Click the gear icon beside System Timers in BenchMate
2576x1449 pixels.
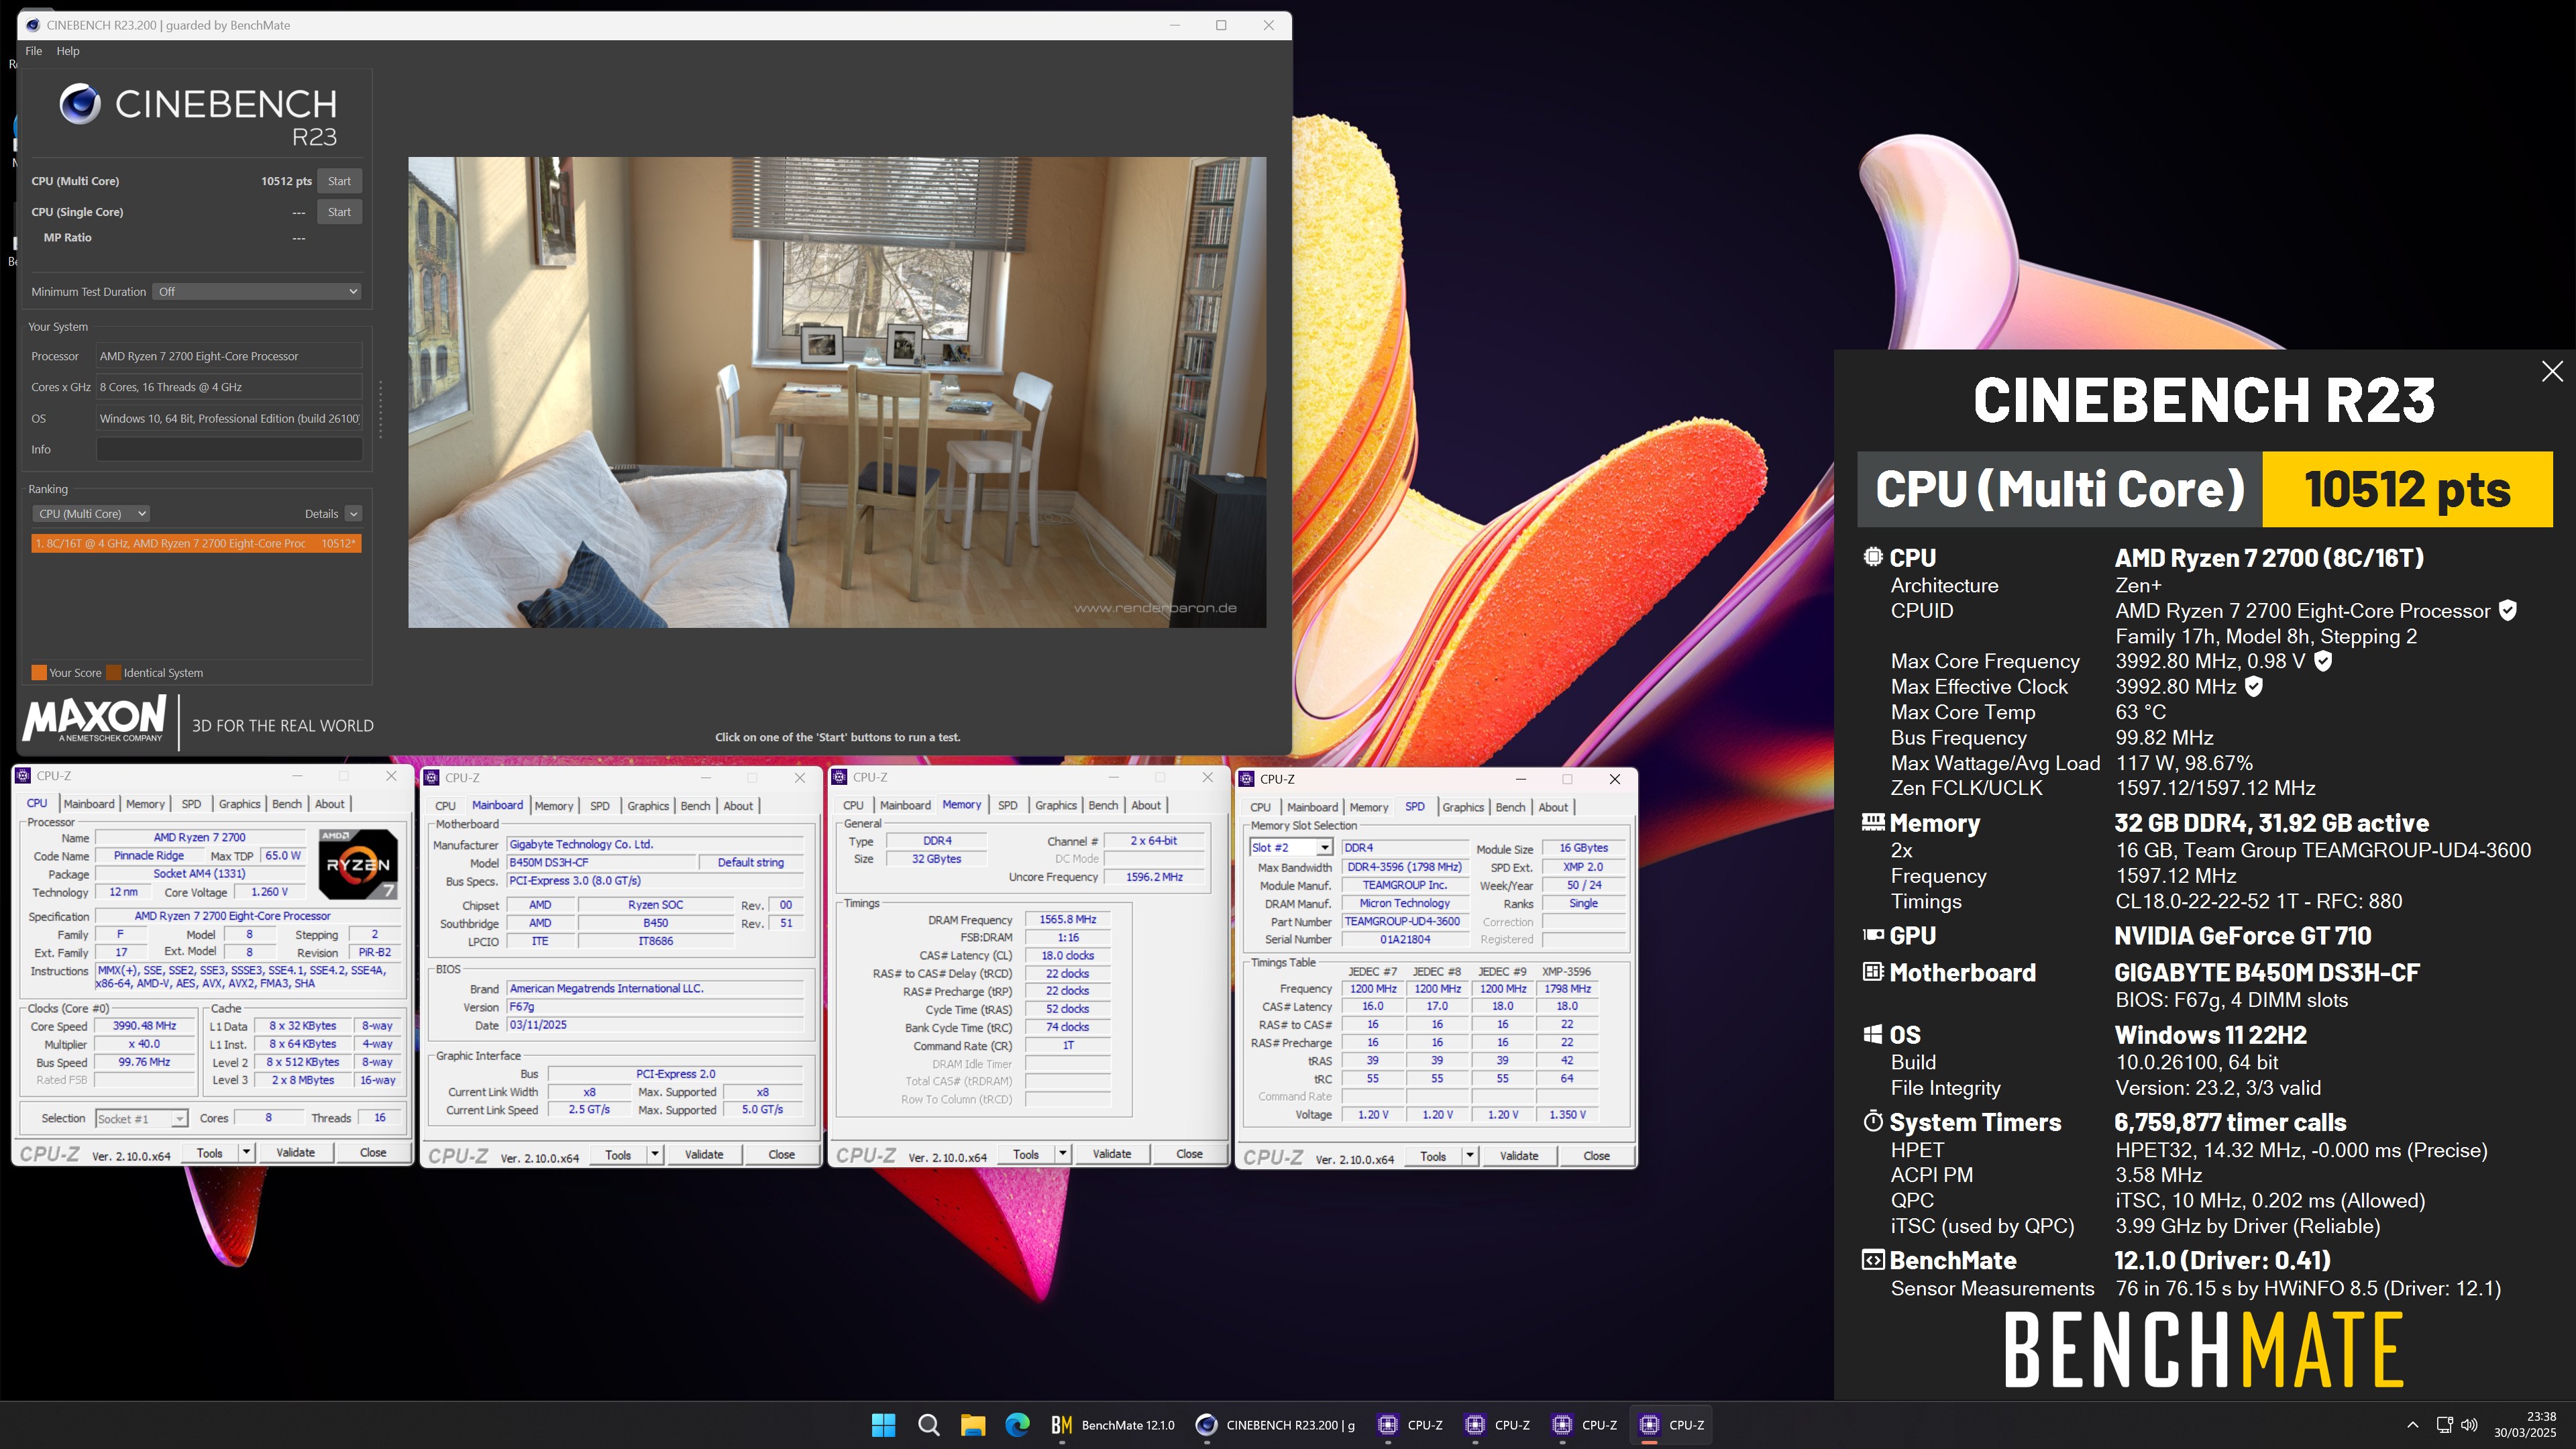coord(1873,1122)
